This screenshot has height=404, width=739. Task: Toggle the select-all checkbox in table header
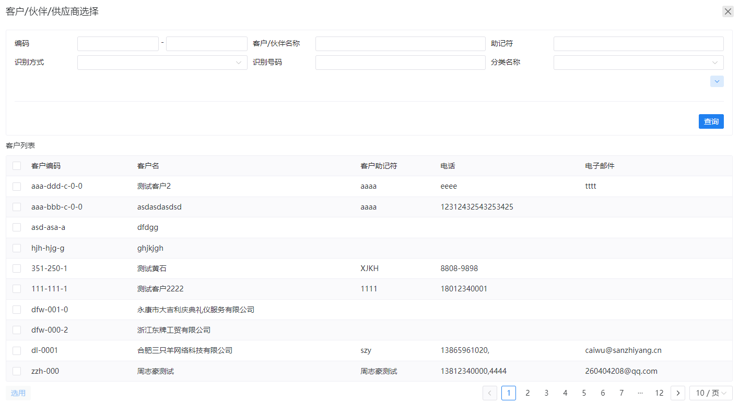pos(17,166)
